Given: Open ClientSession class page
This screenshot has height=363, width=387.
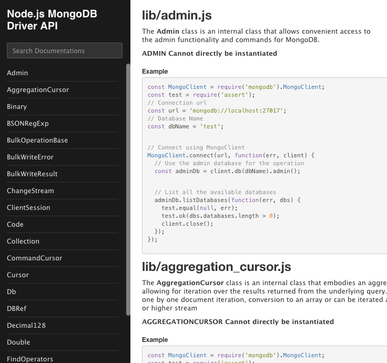Looking at the screenshot, I should click(x=28, y=208).
